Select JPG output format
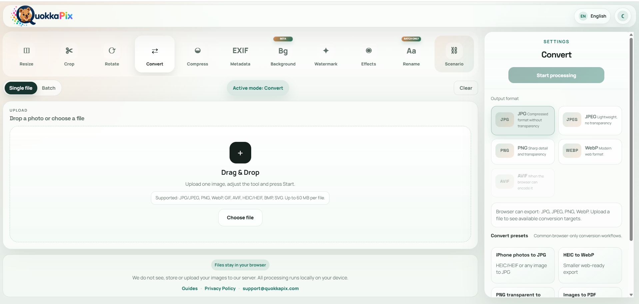Screen dimensions: 639x304 pos(523,120)
